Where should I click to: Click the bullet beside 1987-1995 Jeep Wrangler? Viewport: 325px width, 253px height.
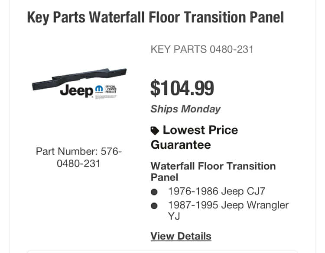[155, 205]
